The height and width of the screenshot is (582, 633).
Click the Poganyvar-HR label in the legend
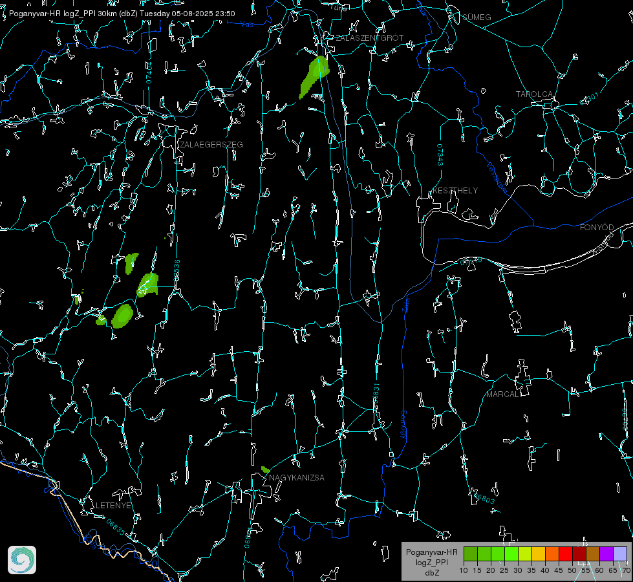431,552
